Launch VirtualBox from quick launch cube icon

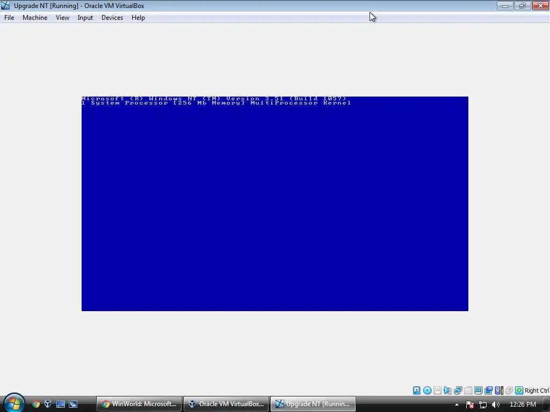[48, 404]
